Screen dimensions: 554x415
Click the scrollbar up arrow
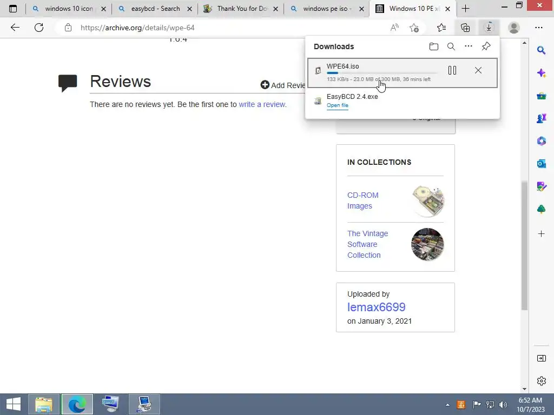pyautogui.click(x=524, y=43)
